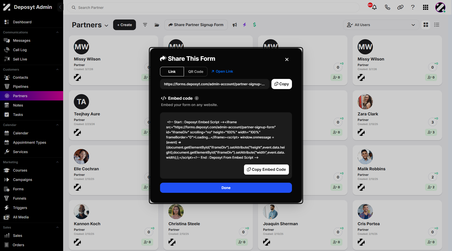
Task: Click Copy Embed Code button
Action: click(x=266, y=170)
